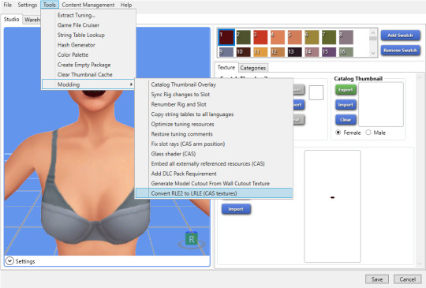This screenshot has height=288, width=426.
Task: Launch the Hash Generator tool
Action: [88, 45]
